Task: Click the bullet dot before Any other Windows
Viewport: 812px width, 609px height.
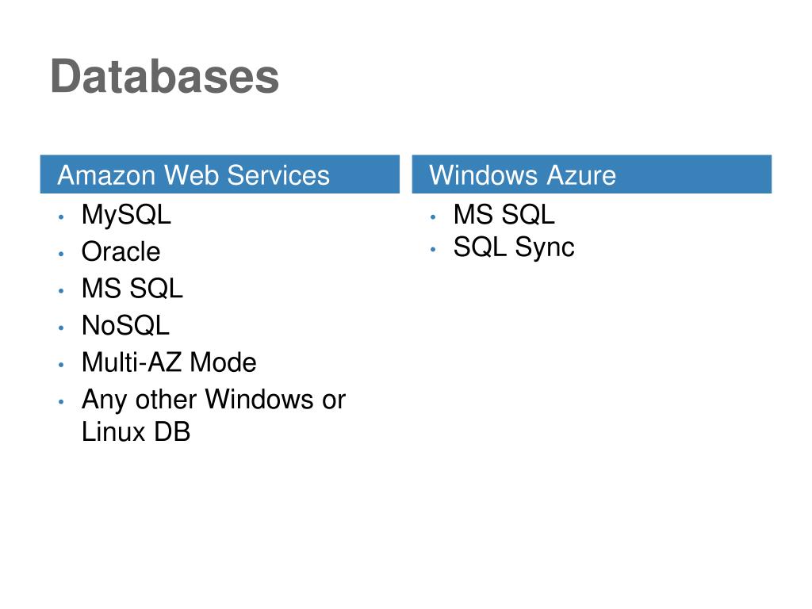Action: 61,401
